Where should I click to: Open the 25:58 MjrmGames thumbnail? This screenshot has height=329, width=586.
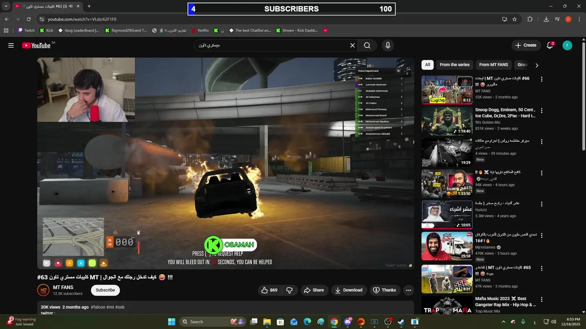click(447, 246)
